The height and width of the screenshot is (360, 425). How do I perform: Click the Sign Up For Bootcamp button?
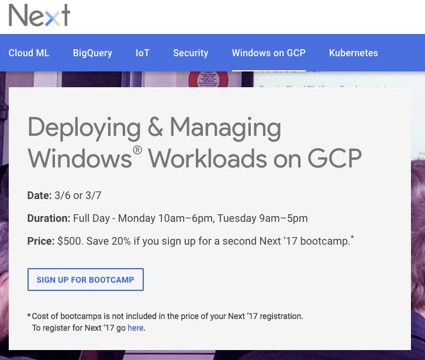tap(85, 279)
